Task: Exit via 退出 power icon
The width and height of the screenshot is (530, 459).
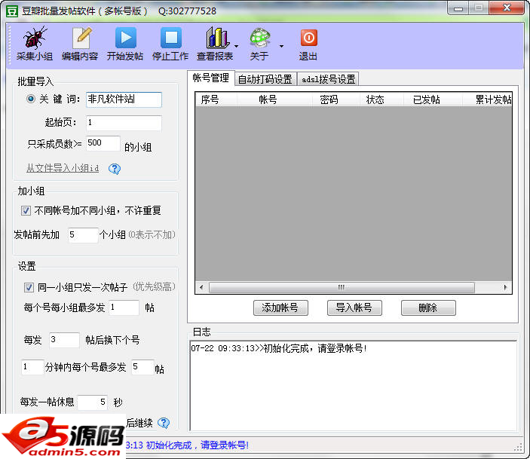Action: coord(308,44)
